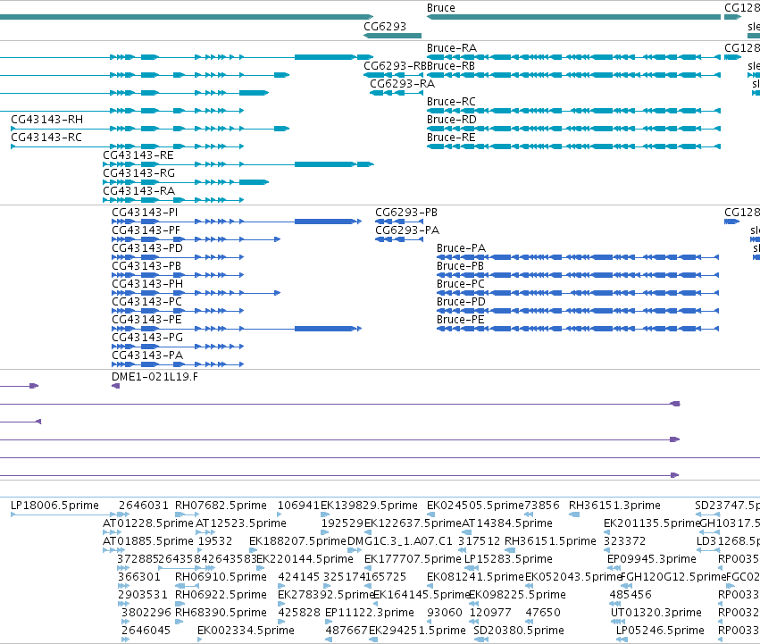Click the EK278392.5prime EST label
Image resolution: width=760 pixels, height=644 pixels.
coord(326,595)
